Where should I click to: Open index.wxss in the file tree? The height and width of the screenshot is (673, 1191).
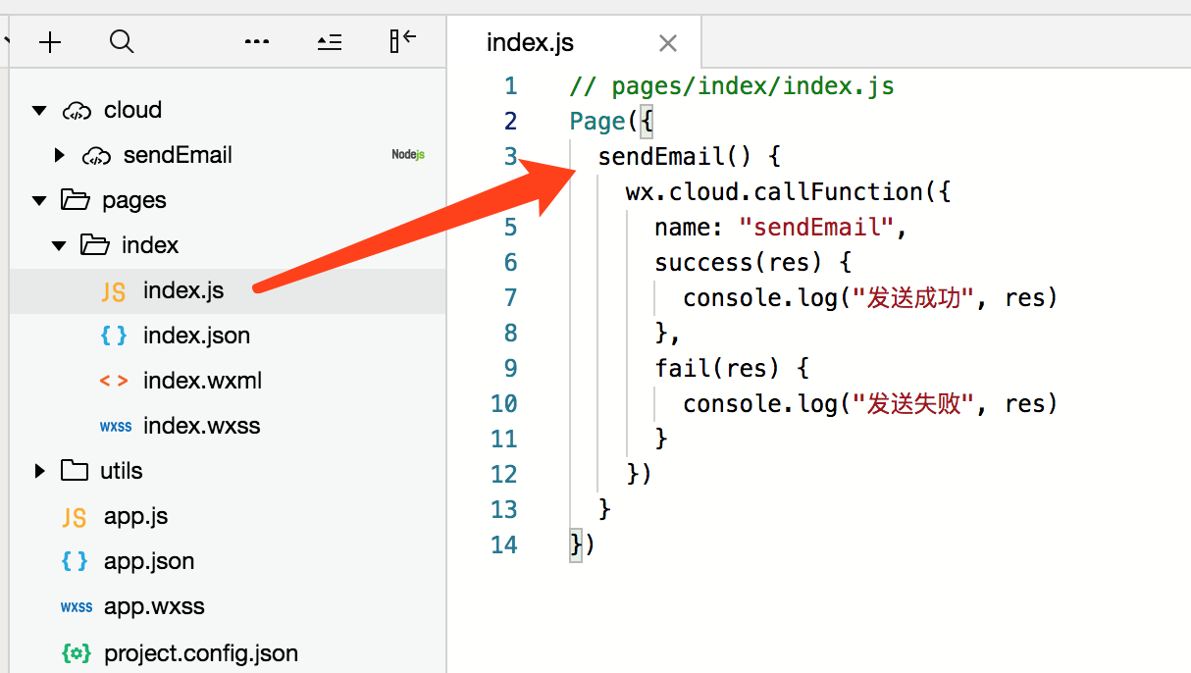201,426
